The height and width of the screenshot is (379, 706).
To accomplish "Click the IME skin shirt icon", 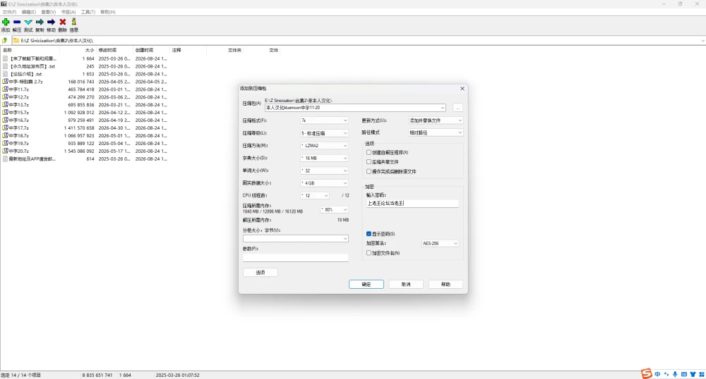I will [693, 374].
